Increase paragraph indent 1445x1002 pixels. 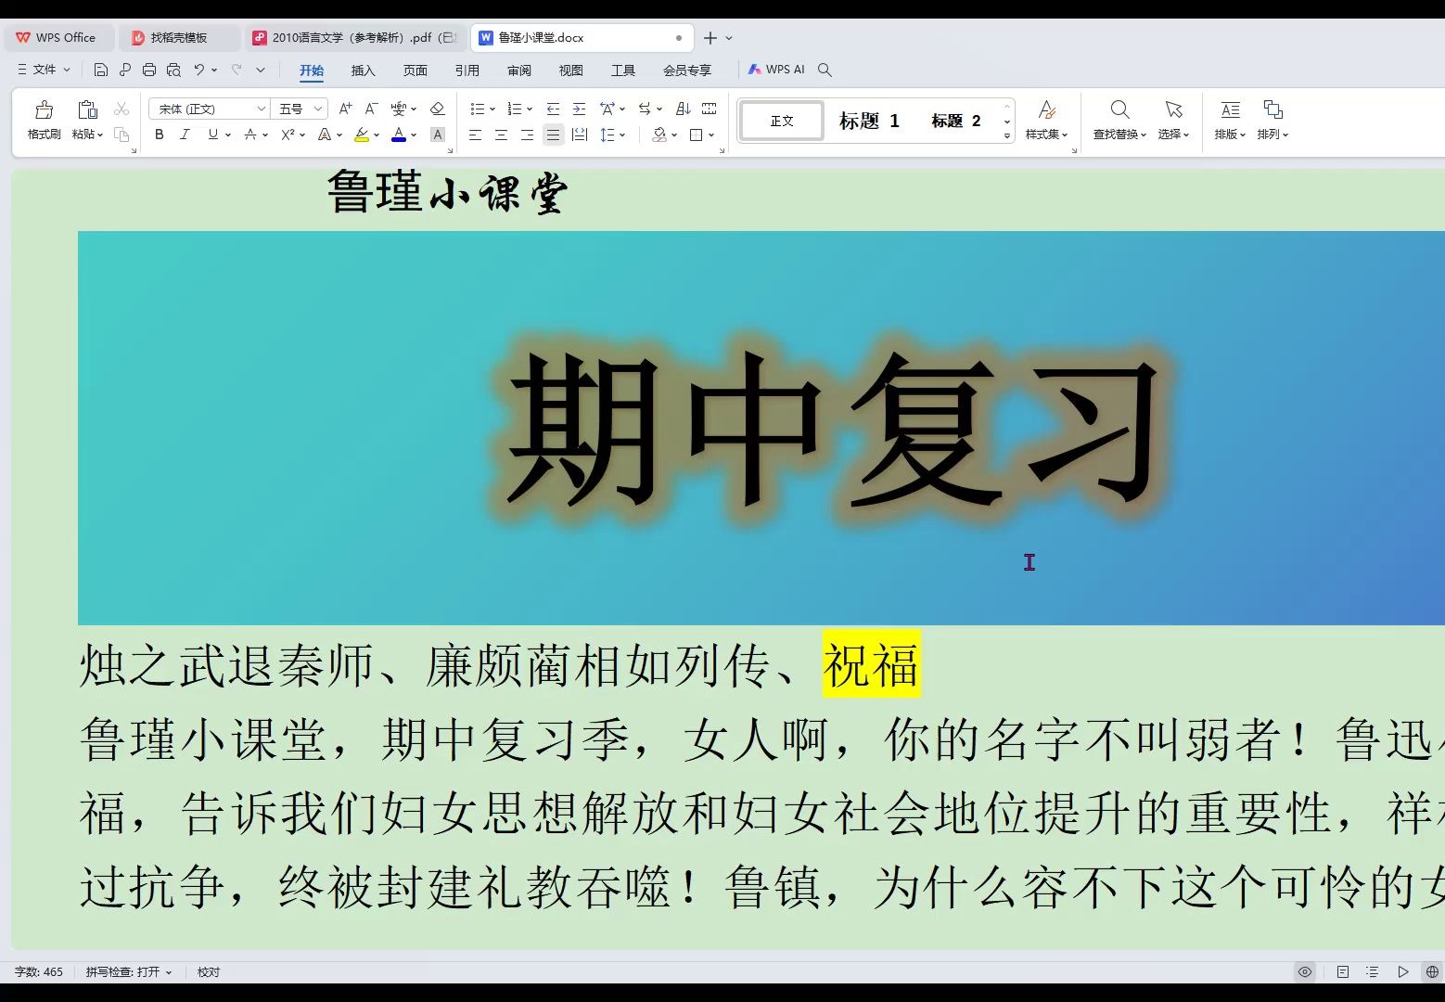[x=579, y=109]
